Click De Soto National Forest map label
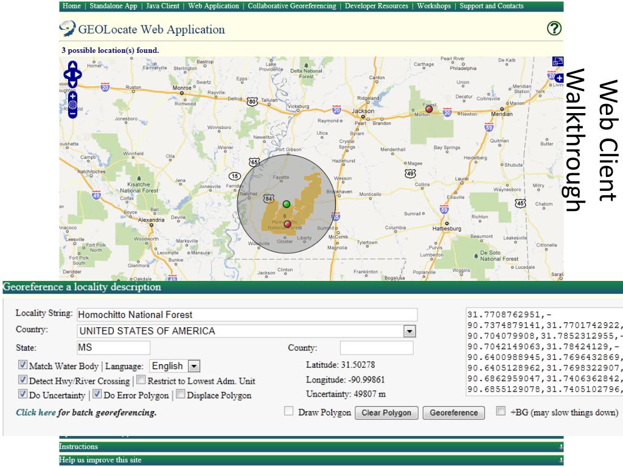Screen dimensions: 623x467 coord(499,256)
